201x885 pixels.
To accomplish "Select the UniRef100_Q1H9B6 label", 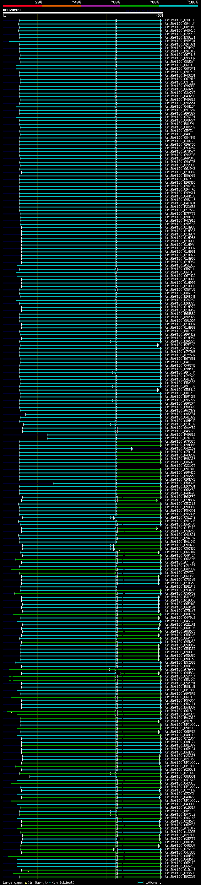I will (180, 238).
